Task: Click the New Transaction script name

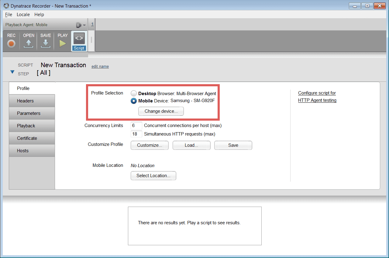Action: pos(64,65)
